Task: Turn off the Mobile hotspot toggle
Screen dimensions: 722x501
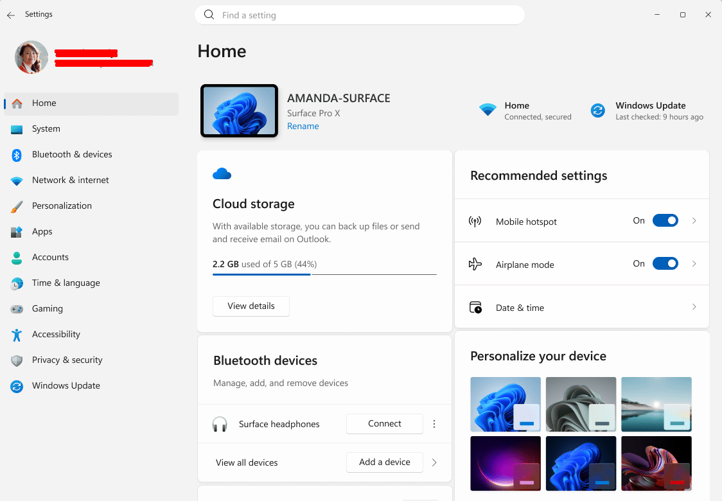Action: coord(665,220)
